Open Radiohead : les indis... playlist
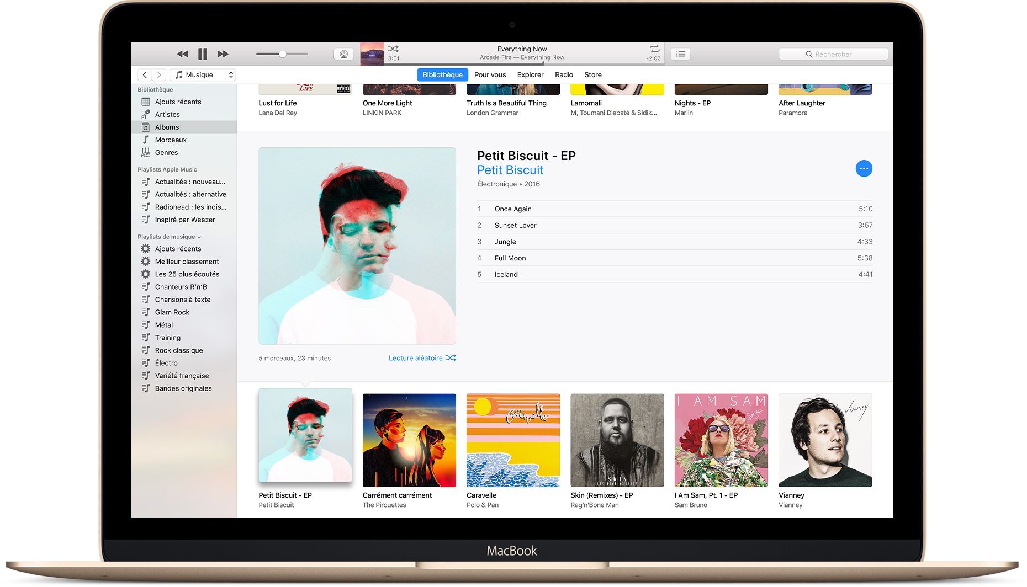The height and width of the screenshot is (587, 1027). pos(184,207)
